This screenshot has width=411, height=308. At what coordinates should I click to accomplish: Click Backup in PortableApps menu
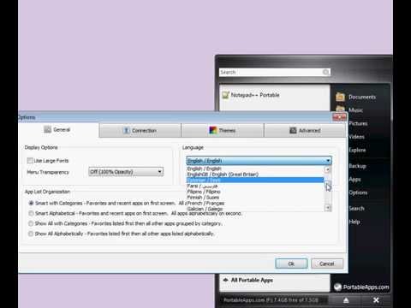[x=357, y=166]
